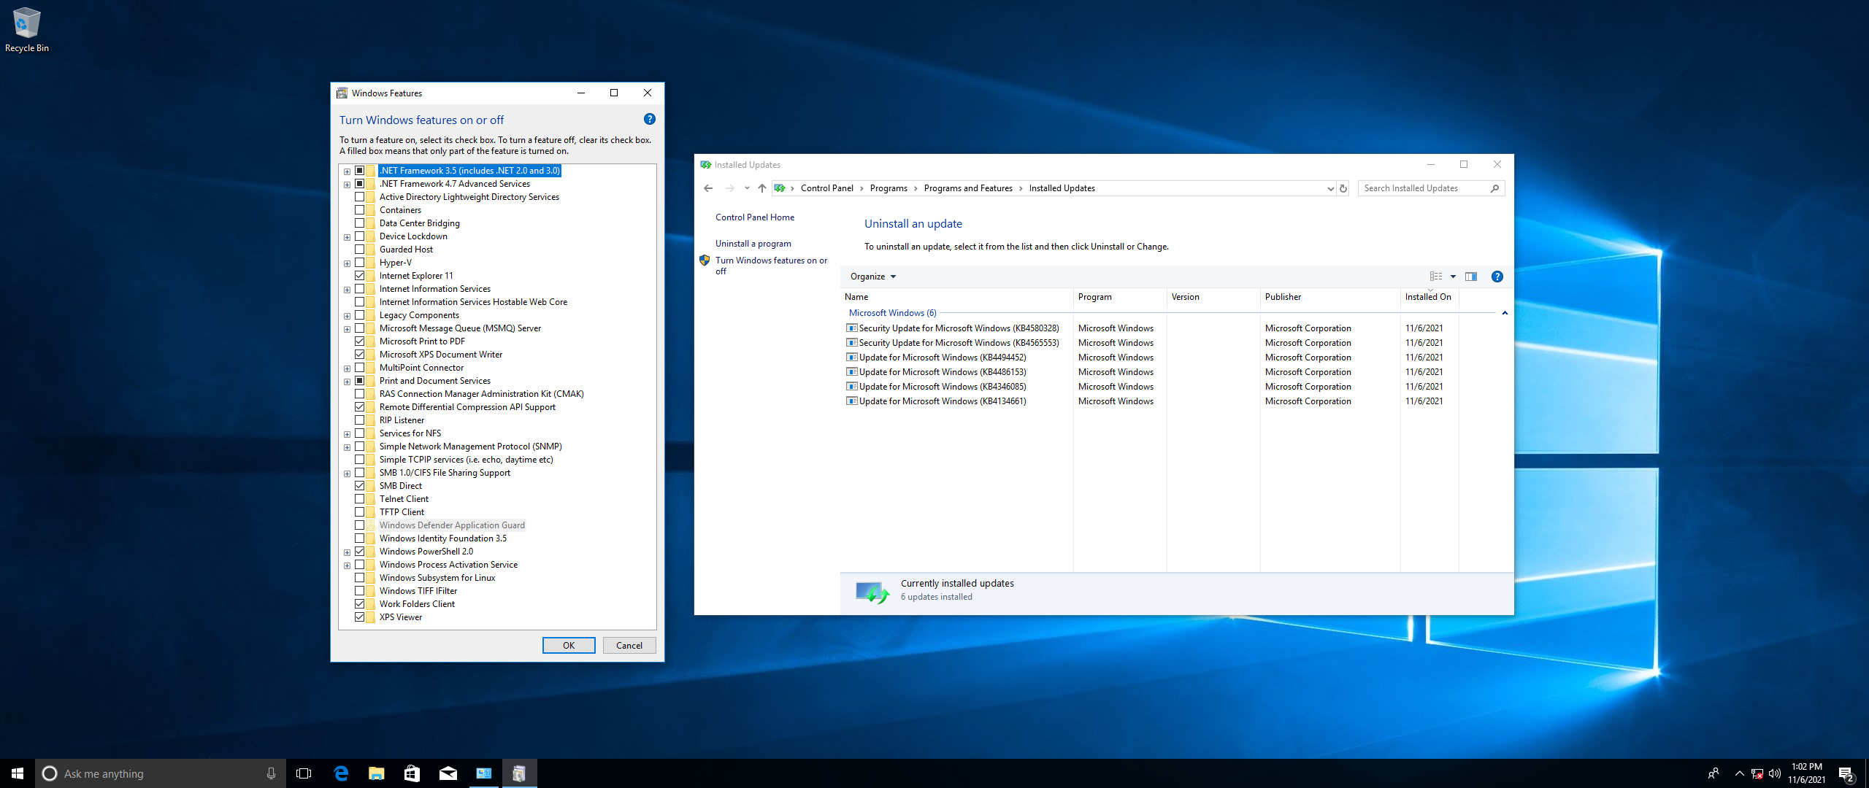Check the Containers feature checkbox

pos(360,210)
